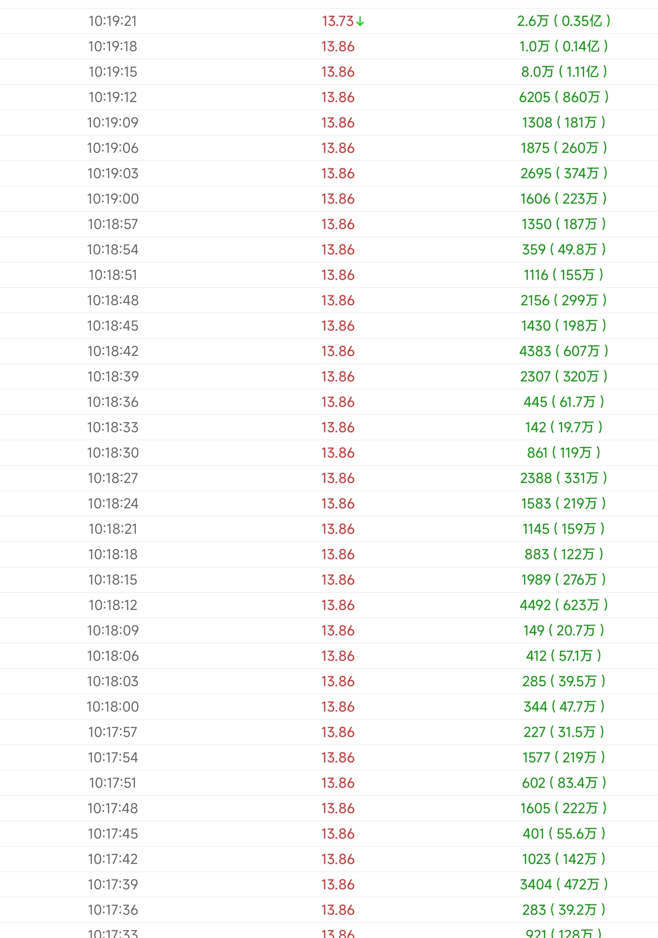
Task: Click the 4492 (623万) volume cell
Action: point(563,605)
